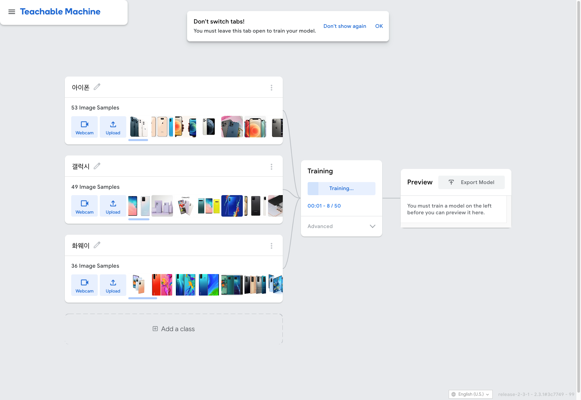Image resolution: width=581 pixels, height=400 pixels.
Task: Open the 아이폰 class options menu
Action: tap(271, 88)
